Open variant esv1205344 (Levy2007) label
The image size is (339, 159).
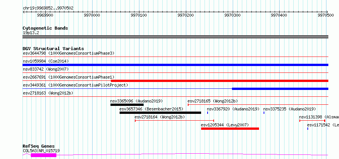tap(225, 125)
